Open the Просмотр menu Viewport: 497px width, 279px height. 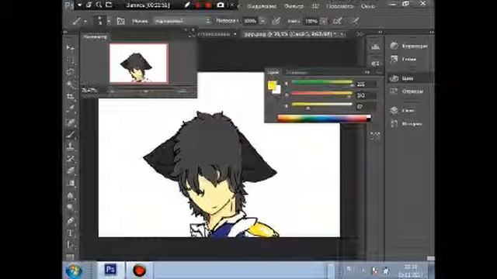click(340, 6)
